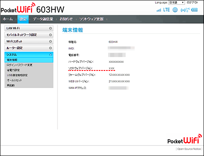Open the ホーム tab
Screen dimensions: 204x156
tap(8, 19)
